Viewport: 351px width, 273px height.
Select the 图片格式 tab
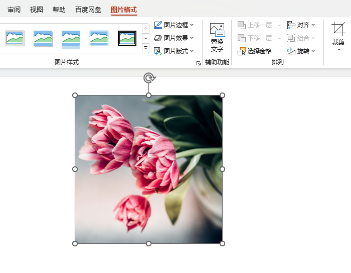pyautogui.click(x=124, y=10)
